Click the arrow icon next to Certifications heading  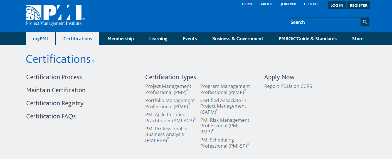(x=93, y=61)
